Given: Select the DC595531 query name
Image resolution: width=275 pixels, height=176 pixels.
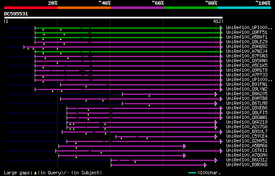Looking at the screenshot, I should (x=16, y=14).
